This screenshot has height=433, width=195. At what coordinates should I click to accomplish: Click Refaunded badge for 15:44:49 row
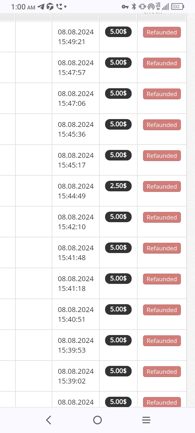click(x=162, y=186)
